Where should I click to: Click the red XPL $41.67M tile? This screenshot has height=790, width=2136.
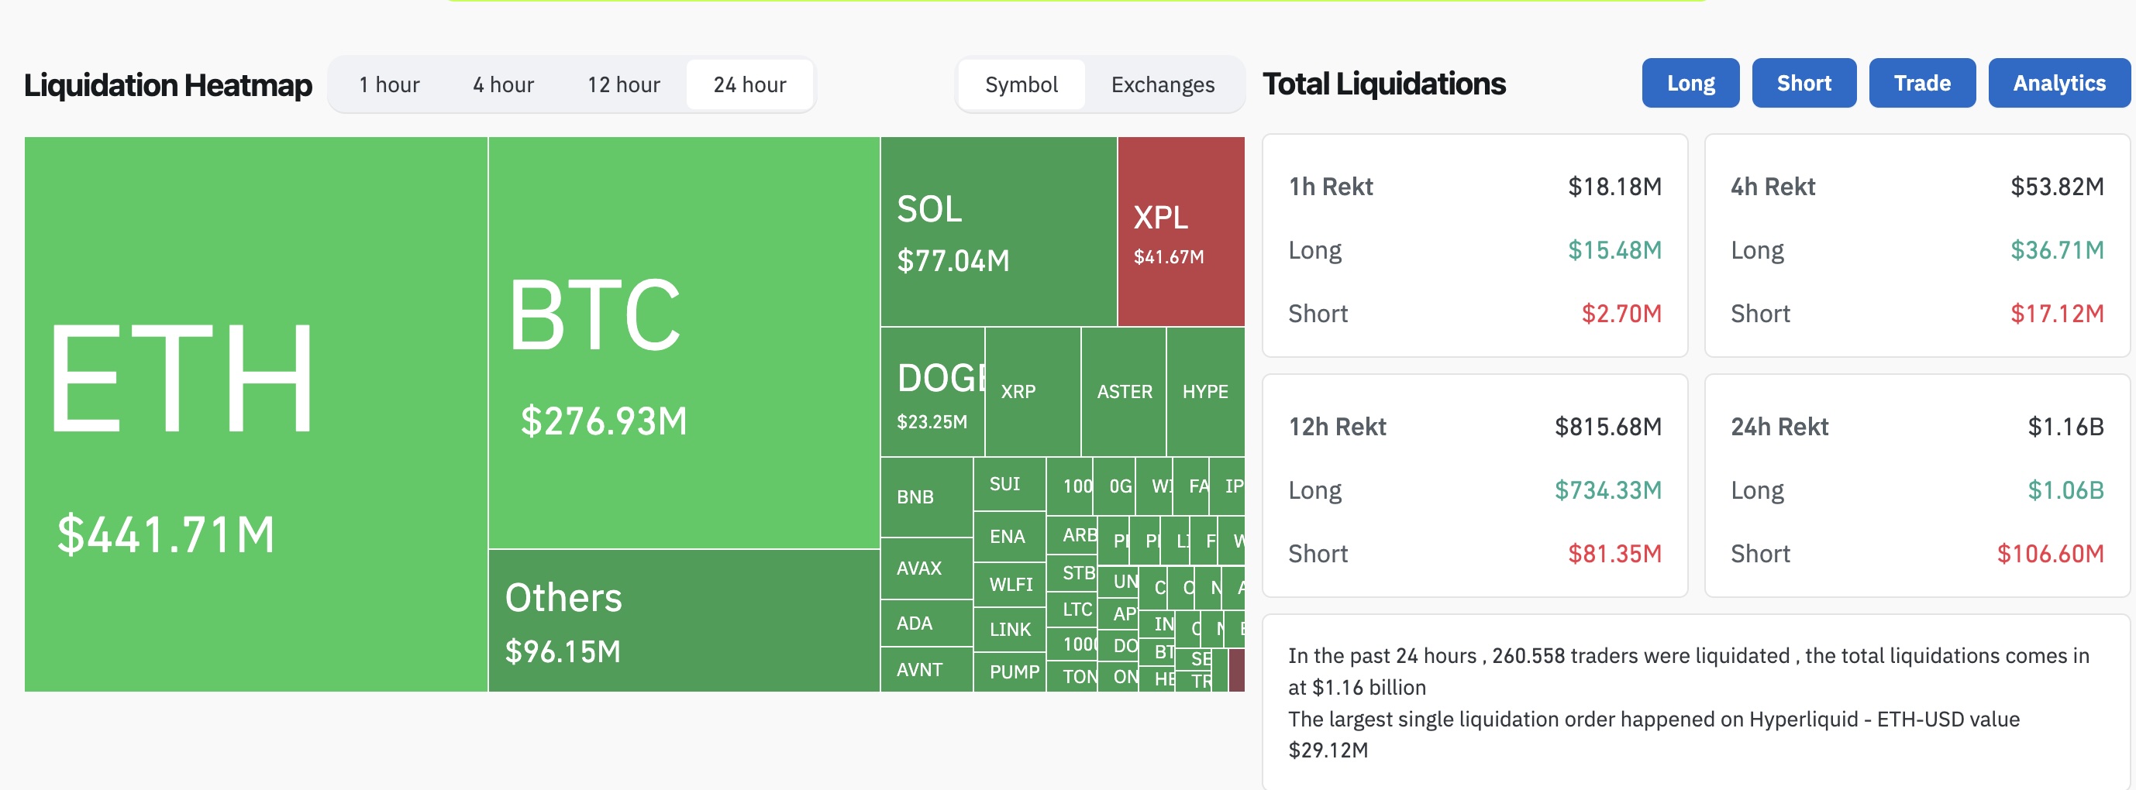[1182, 232]
